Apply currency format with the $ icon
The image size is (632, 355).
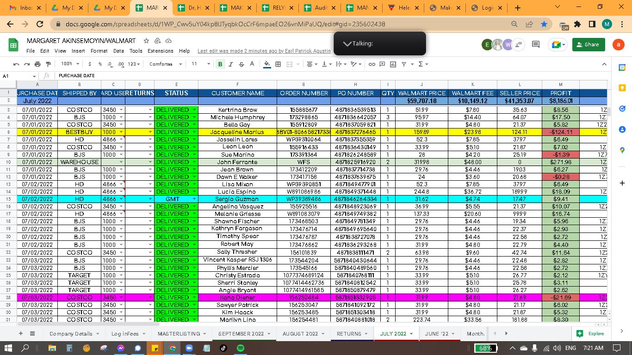(x=89, y=64)
